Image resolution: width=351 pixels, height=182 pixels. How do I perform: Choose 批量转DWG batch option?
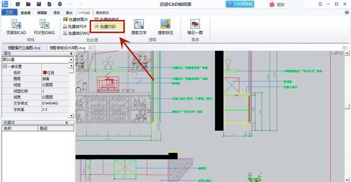(x=76, y=33)
